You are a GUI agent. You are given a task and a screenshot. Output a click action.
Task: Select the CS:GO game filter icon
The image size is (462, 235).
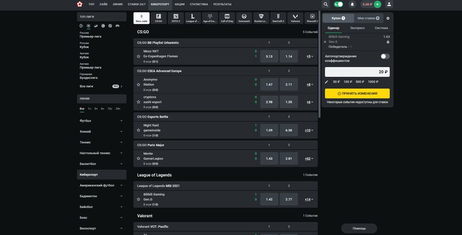tap(159, 18)
